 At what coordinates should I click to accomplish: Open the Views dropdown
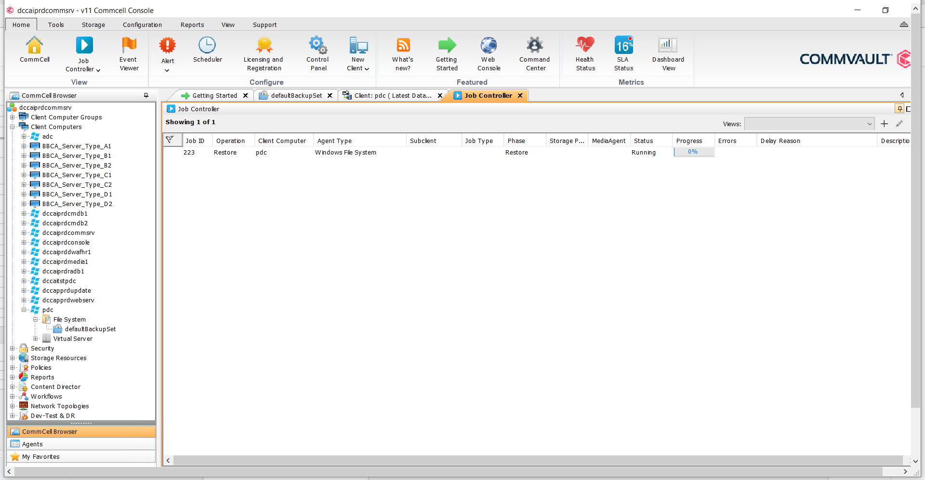[x=809, y=124]
